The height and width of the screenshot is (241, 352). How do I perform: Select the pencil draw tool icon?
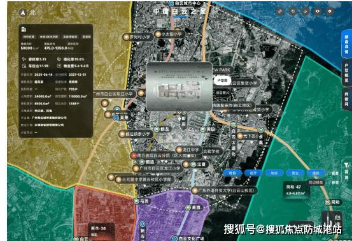[x=305, y=11]
